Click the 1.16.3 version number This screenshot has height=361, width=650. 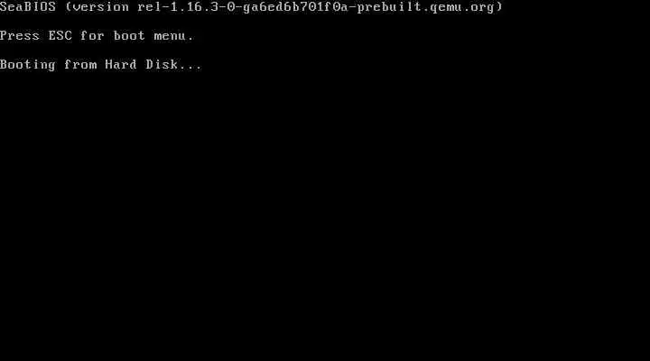click(194, 7)
